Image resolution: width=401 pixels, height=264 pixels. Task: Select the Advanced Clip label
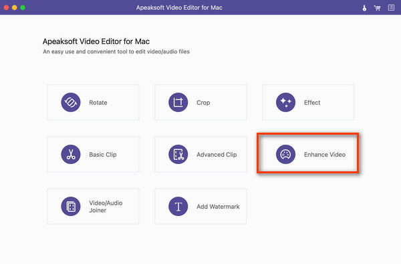tap(217, 155)
